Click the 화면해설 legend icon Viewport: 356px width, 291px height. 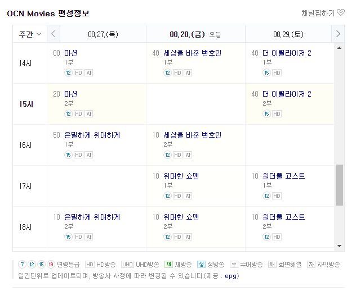[272, 264]
